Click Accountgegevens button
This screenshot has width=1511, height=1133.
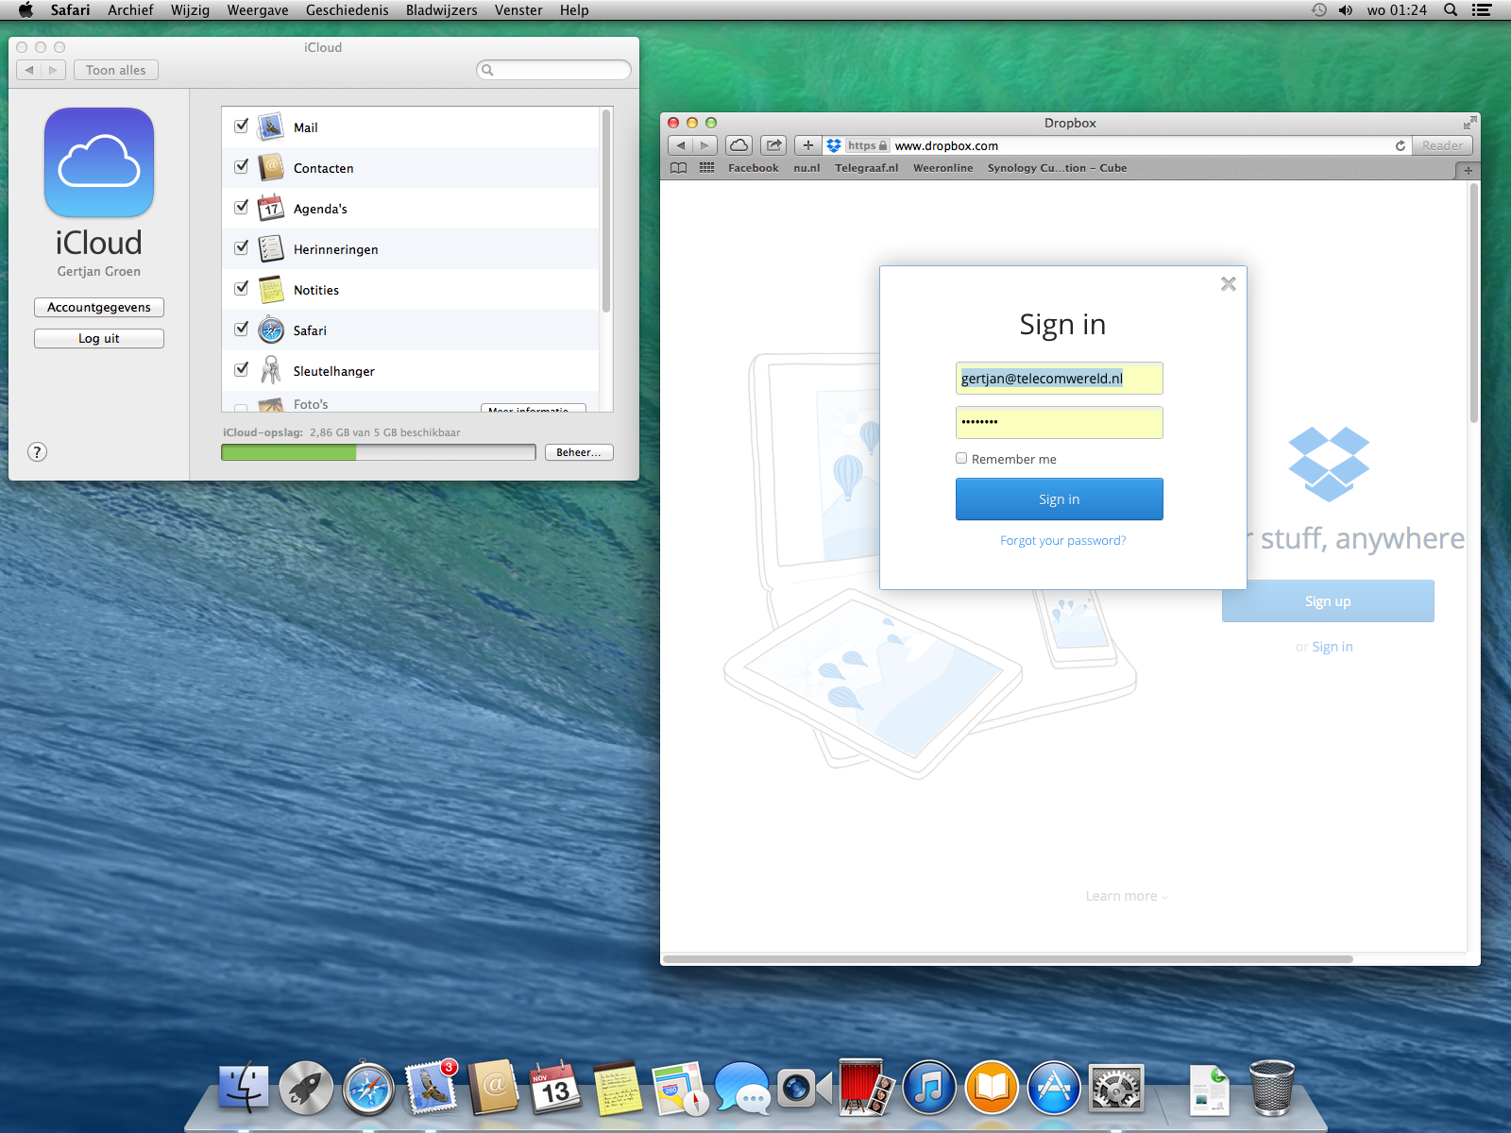coord(99,308)
